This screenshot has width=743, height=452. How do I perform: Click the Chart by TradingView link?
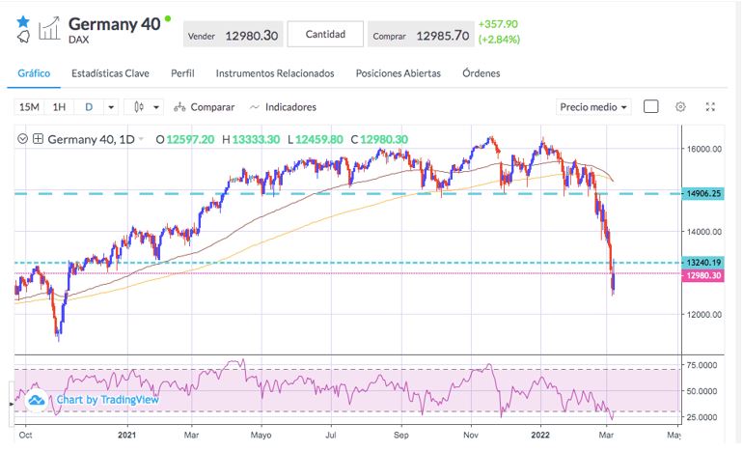click(107, 399)
